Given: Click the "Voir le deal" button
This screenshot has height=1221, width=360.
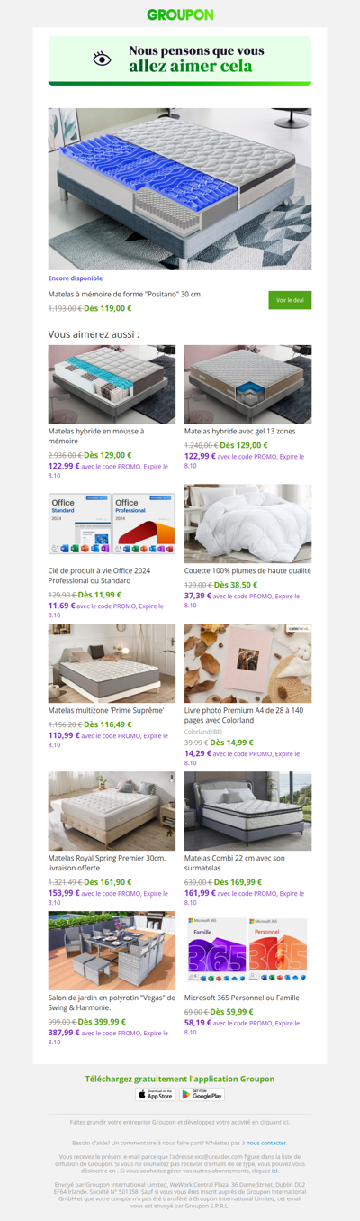Looking at the screenshot, I should coord(290,300).
